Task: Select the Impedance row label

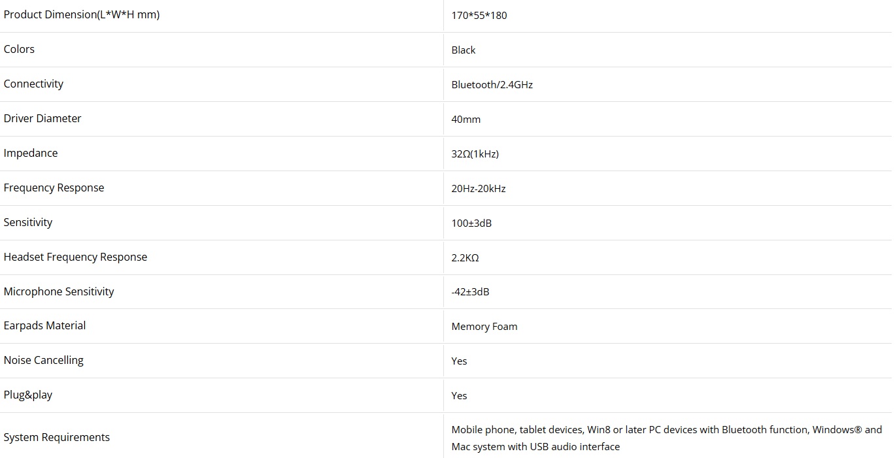Action: tap(31, 153)
